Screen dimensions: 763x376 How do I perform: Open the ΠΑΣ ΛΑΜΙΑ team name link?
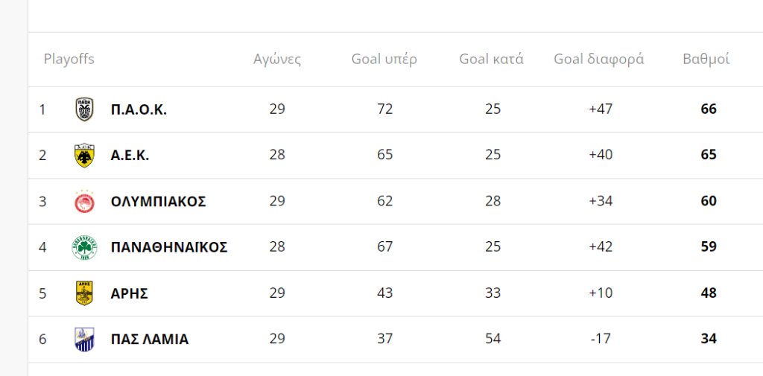click(x=149, y=340)
